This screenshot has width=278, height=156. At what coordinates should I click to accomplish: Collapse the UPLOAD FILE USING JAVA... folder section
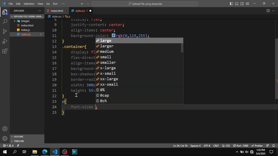click(27, 16)
